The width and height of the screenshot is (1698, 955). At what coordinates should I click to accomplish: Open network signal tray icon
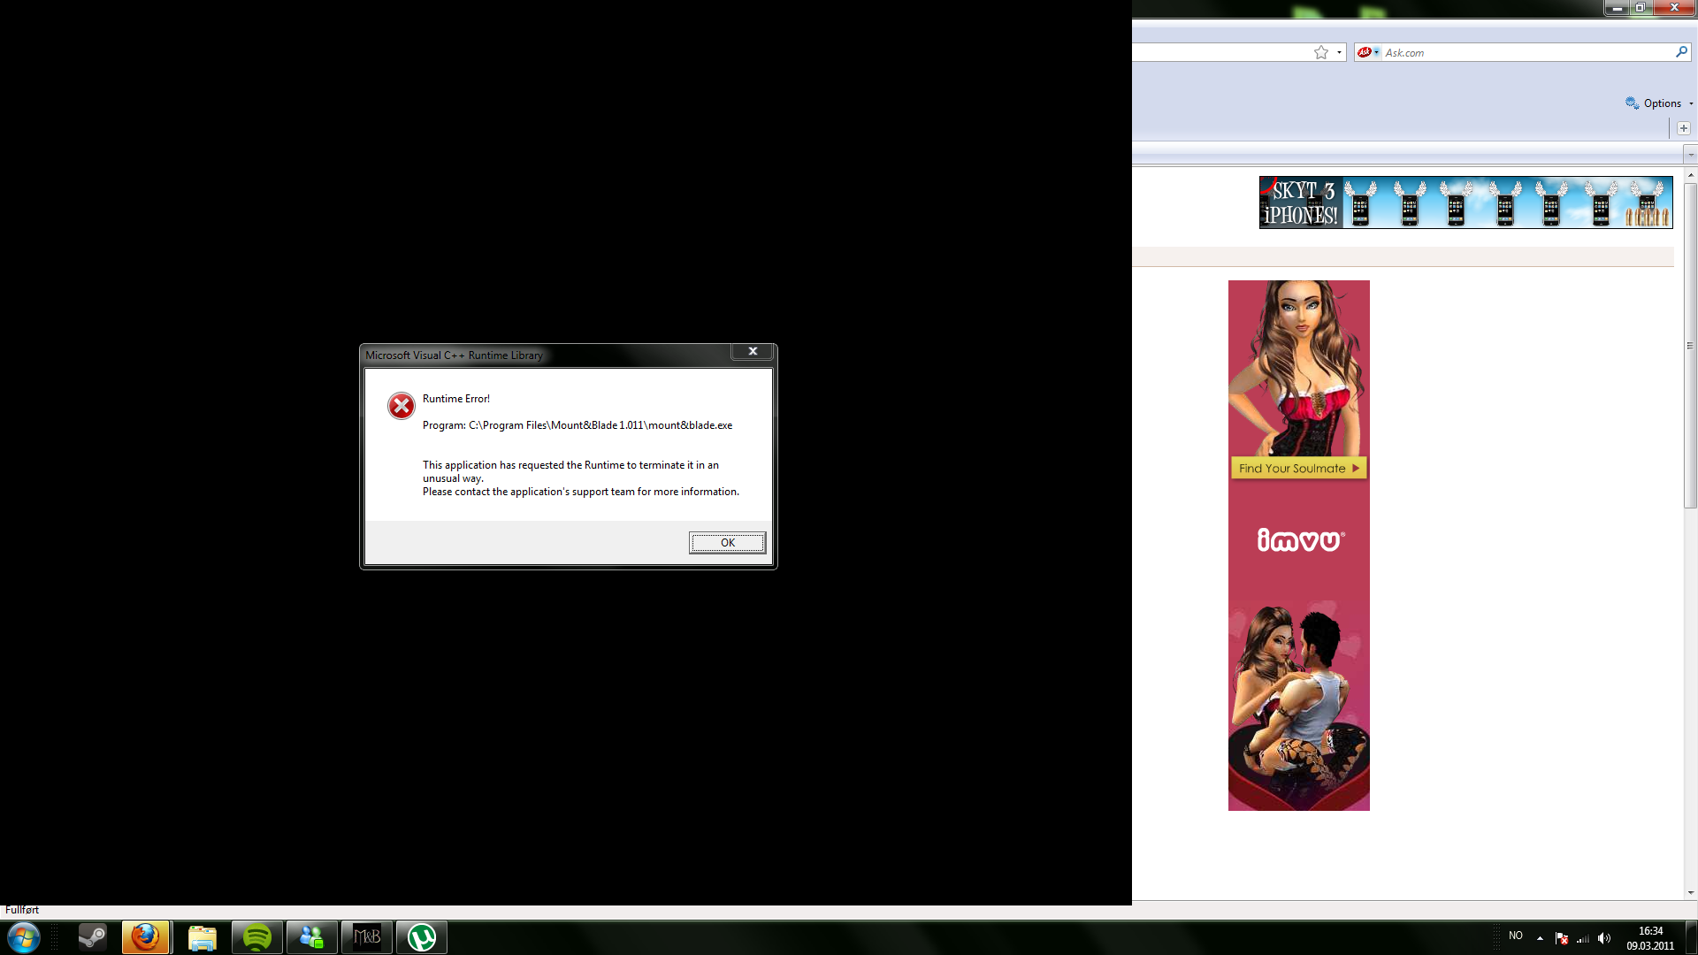(x=1583, y=938)
